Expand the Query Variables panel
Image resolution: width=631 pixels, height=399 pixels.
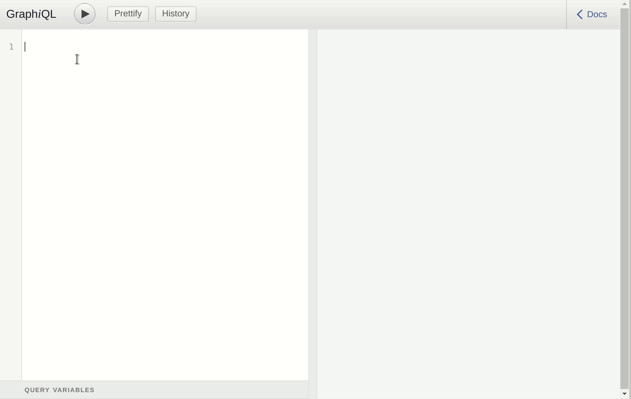coord(59,390)
